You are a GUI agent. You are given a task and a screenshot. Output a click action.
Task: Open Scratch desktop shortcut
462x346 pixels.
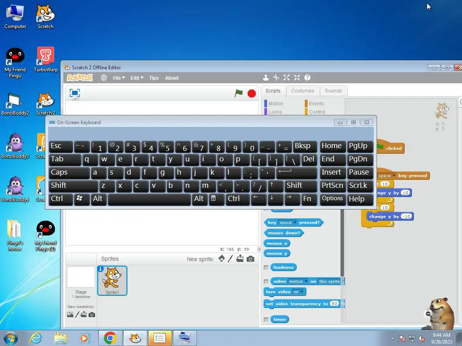45,16
